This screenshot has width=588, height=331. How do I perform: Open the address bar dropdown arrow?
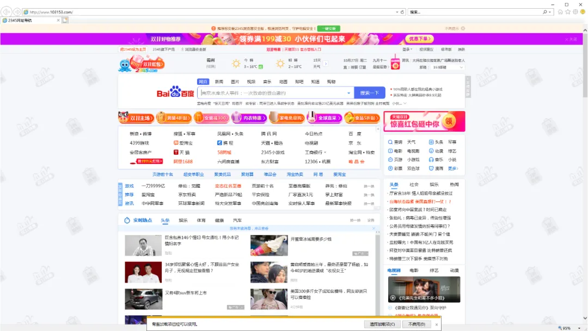coord(397,12)
